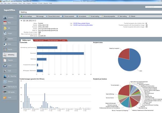Open the Company section in the sidebar

pyautogui.click(x=10, y=18)
